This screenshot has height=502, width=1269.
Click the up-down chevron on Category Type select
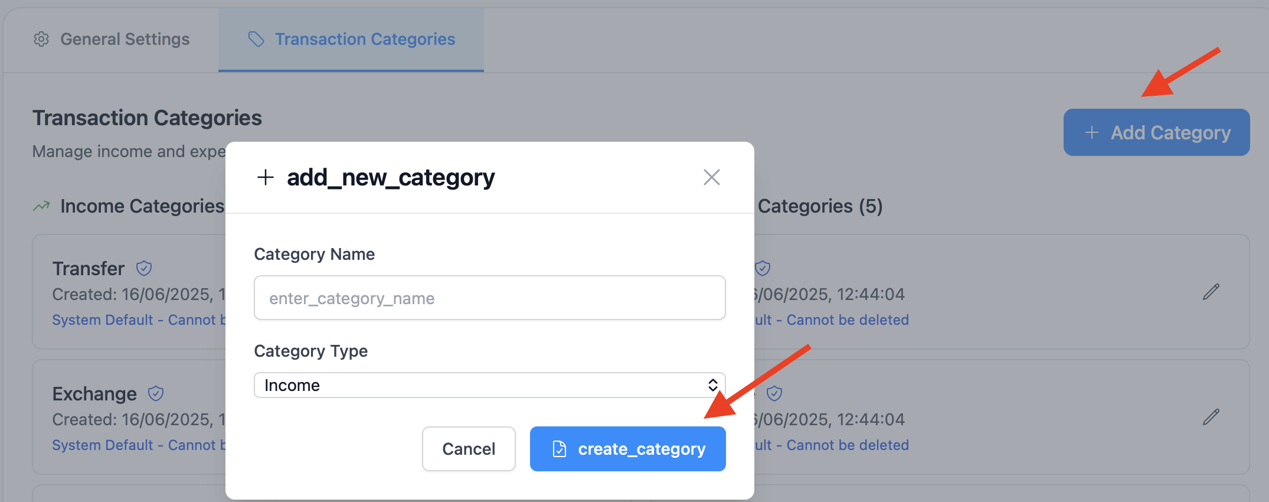[712, 385]
